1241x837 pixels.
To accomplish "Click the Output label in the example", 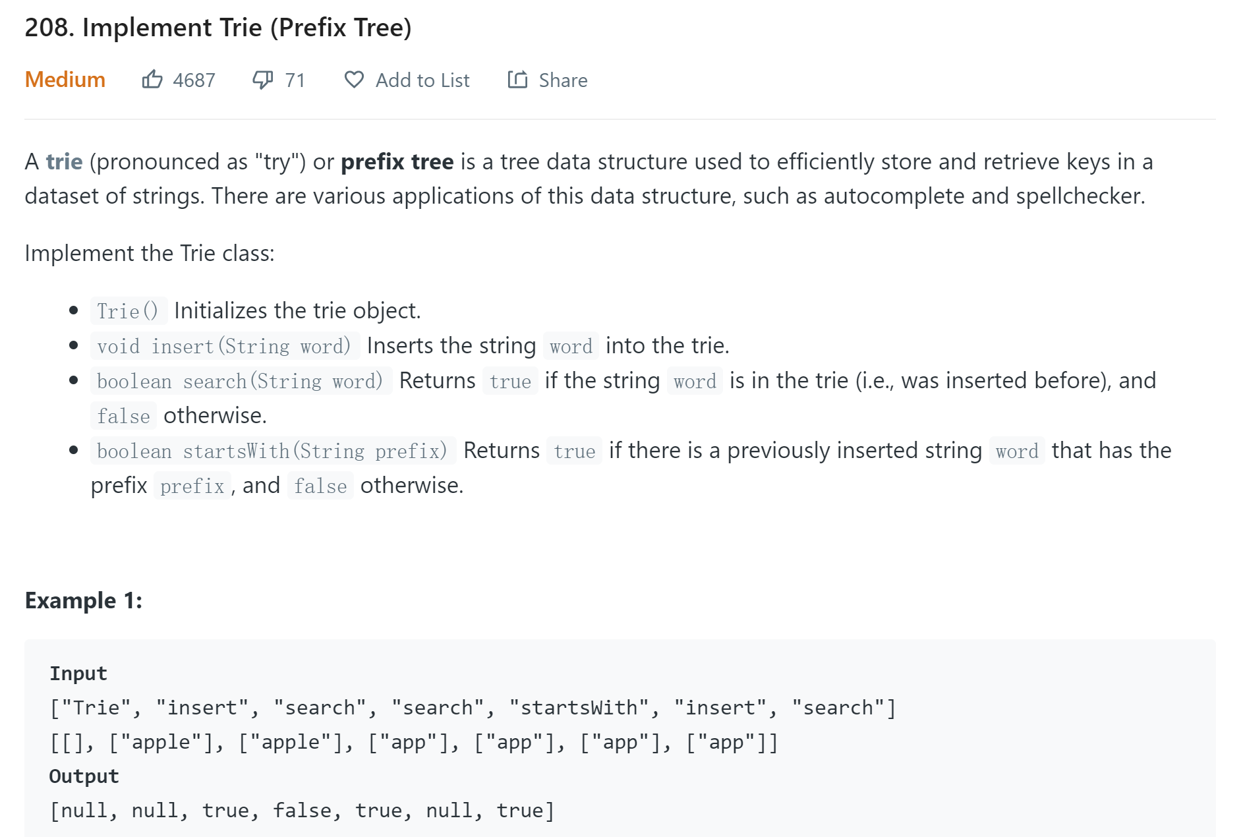I will click(x=84, y=776).
